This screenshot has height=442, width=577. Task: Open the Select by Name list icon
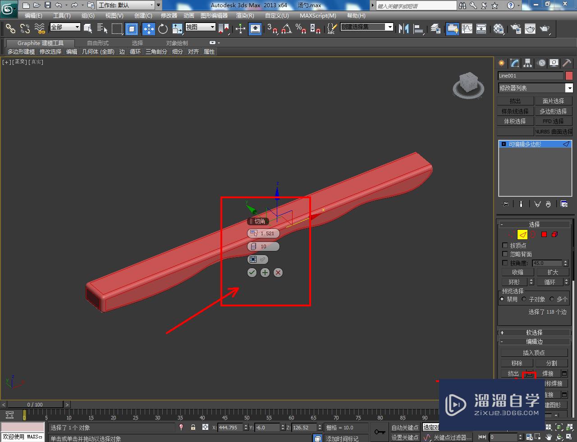[102, 29]
